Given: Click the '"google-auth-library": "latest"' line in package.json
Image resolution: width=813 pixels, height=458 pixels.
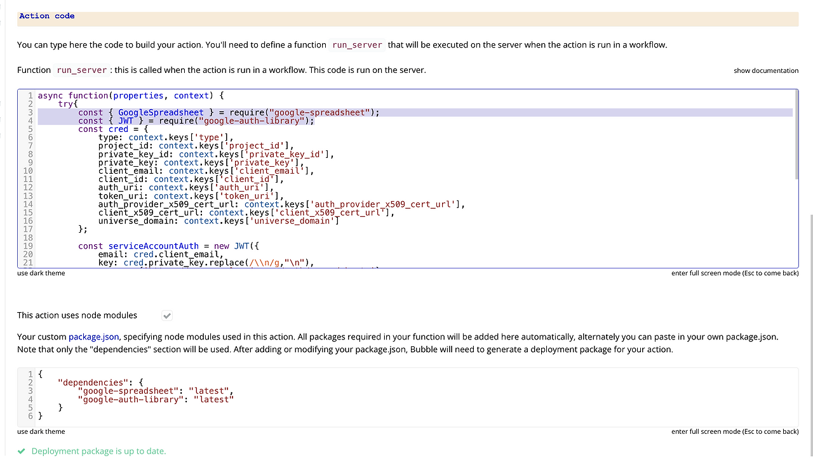Looking at the screenshot, I should tap(156, 399).
